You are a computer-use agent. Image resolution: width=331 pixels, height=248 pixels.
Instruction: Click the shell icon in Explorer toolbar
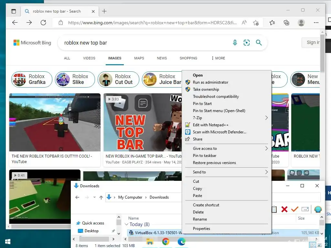(318, 209)
